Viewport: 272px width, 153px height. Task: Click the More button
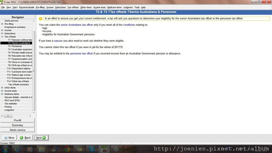point(9,138)
